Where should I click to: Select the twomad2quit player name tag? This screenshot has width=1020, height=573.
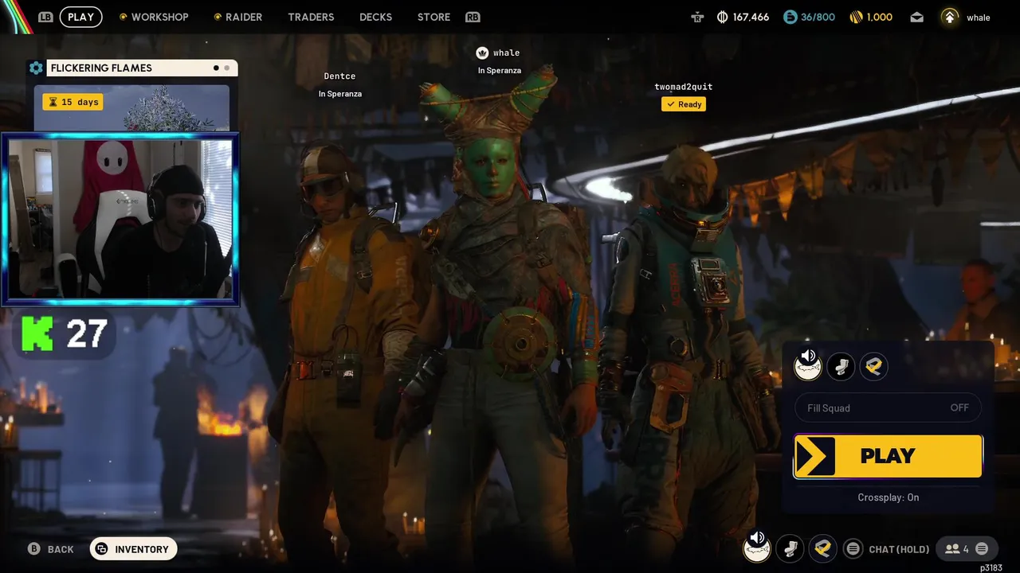tap(683, 87)
